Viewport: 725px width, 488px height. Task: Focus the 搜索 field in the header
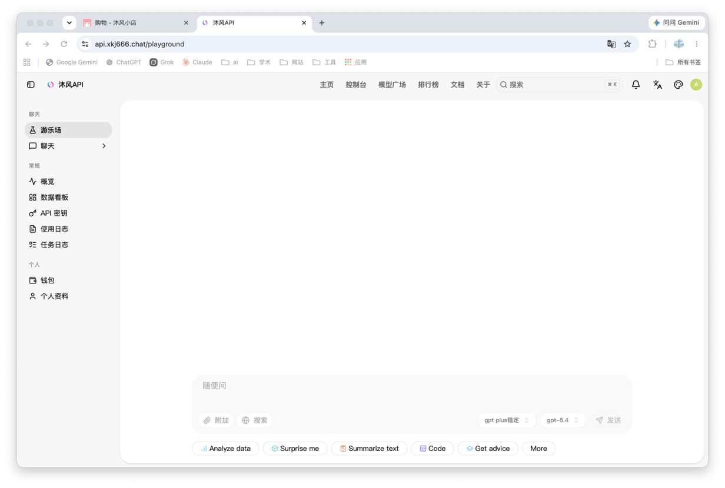pos(559,85)
